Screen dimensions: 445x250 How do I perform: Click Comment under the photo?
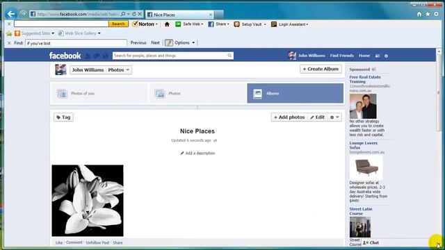[74, 242]
